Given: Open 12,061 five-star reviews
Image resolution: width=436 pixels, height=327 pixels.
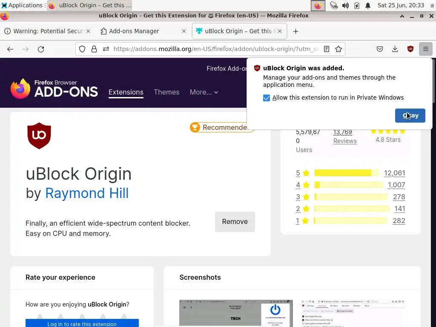Looking at the screenshot, I should tap(395, 173).
